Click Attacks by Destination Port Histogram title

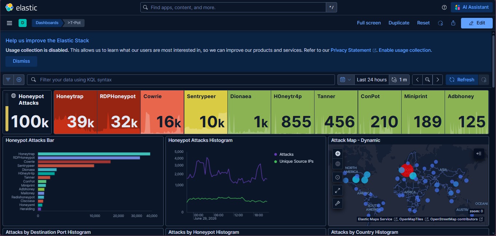[x=48, y=232]
